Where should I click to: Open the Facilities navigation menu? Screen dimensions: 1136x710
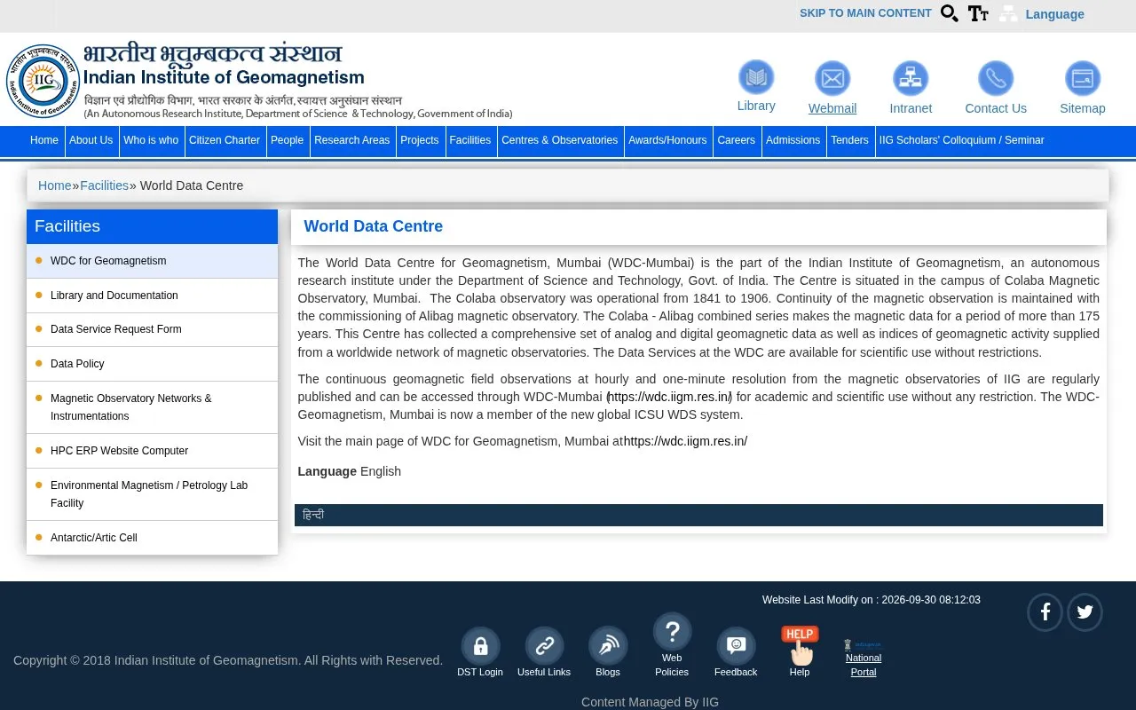470,140
